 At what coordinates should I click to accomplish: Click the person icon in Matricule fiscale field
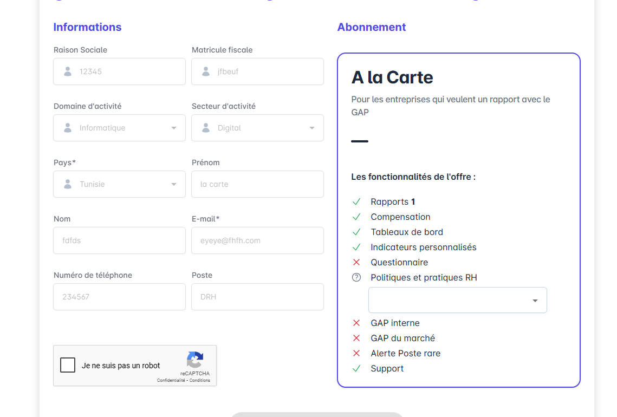[206, 71]
